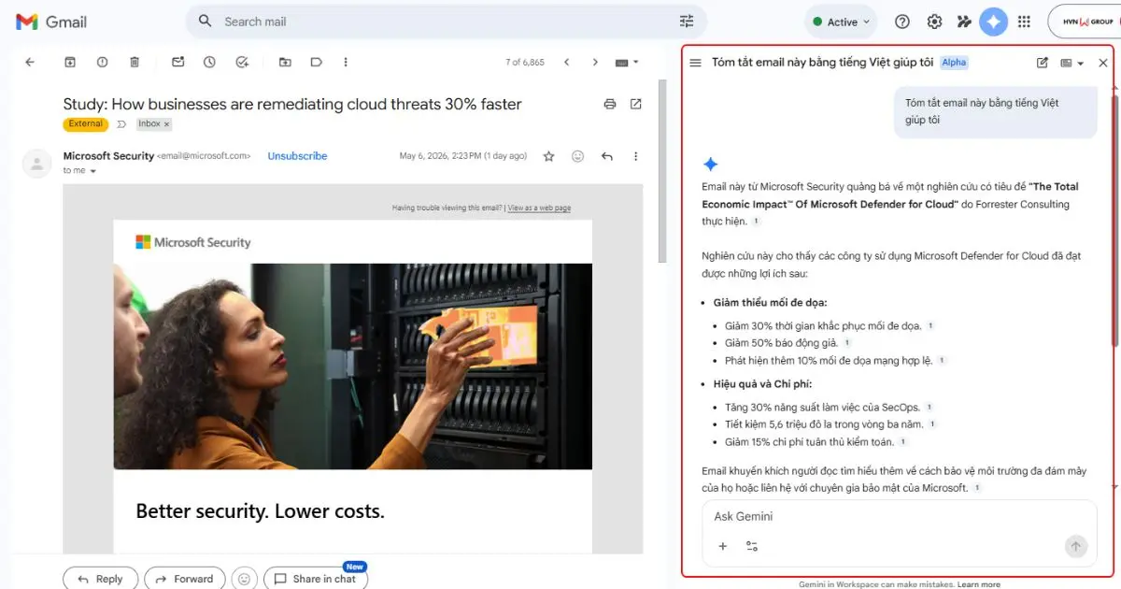
Task: Open the Labels icon in toolbar
Action: pos(317,63)
